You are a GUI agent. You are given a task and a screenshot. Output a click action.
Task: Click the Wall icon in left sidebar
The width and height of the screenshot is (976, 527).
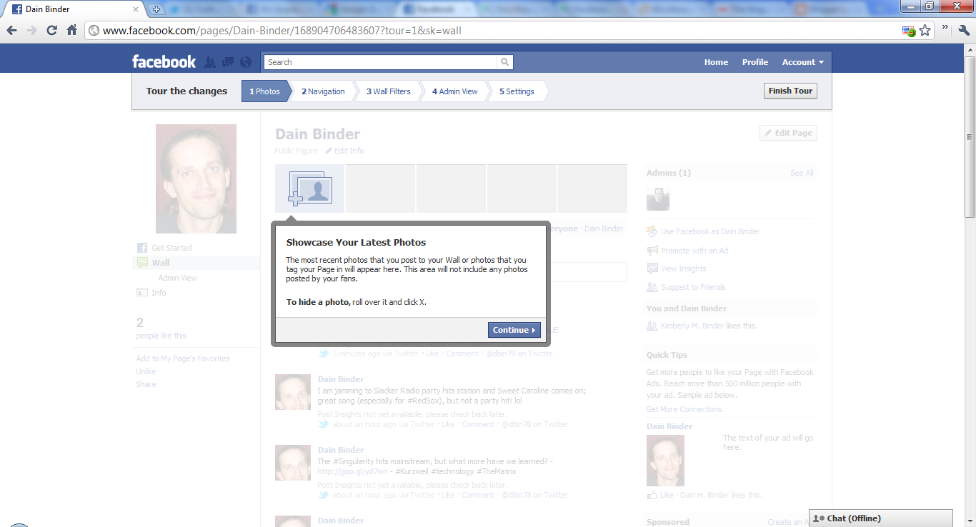(x=142, y=263)
